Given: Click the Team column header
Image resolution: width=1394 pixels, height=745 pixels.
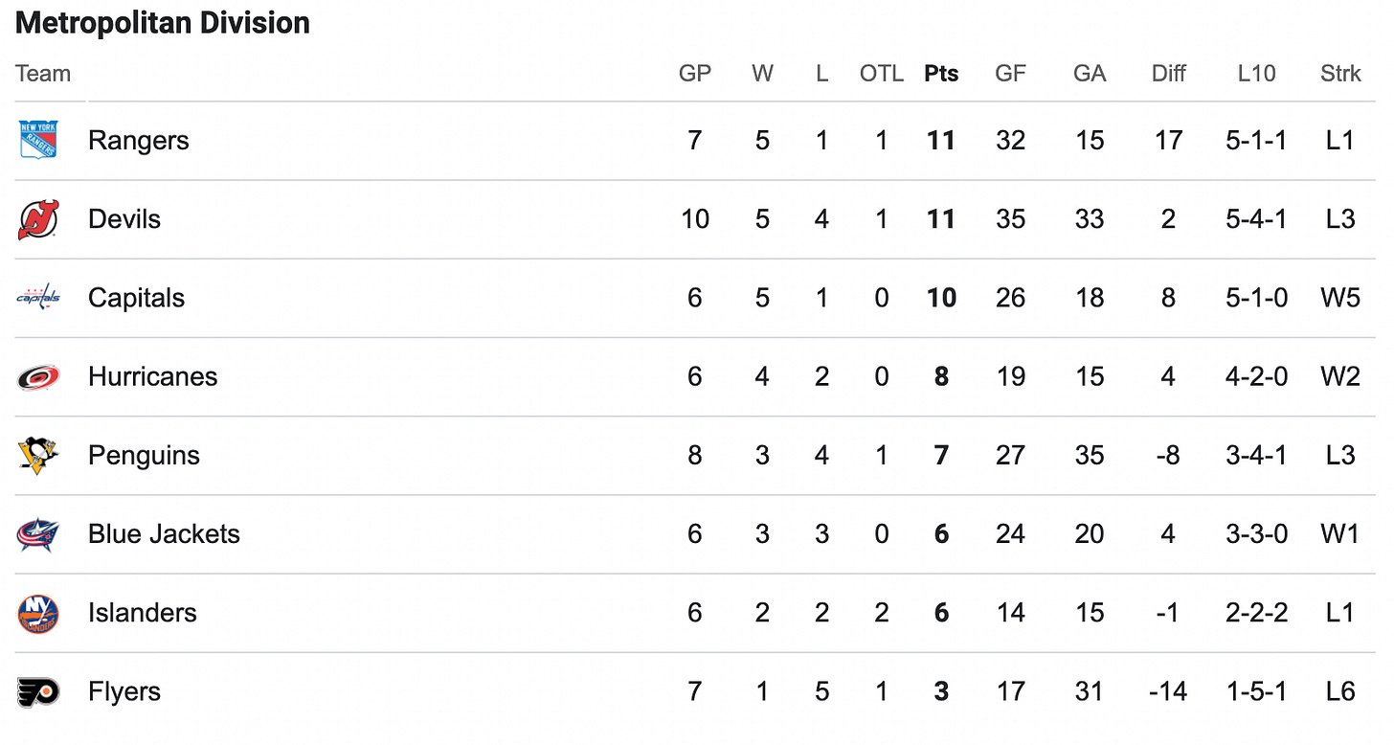Looking at the screenshot, I should click(x=43, y=74).
